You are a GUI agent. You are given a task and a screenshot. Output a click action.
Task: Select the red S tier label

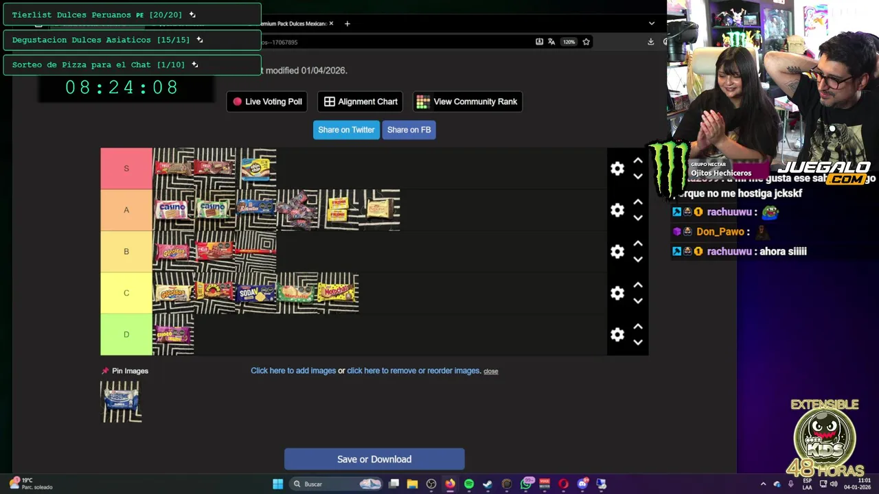[126, 169]
